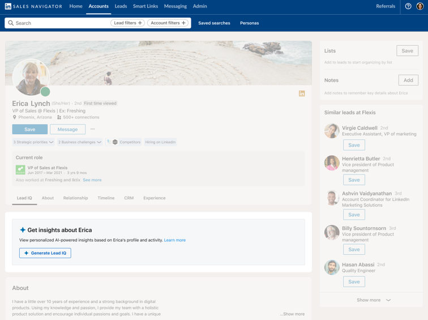Open Virgie Caldwell name link
This screenshot has width=428, height=320.
pyautogui.click(x=359, y=128)
